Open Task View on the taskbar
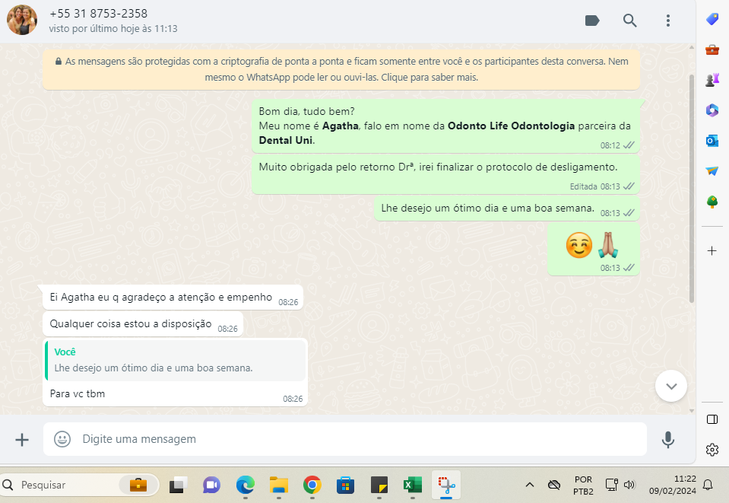729x503 pixels. point(178,485)
